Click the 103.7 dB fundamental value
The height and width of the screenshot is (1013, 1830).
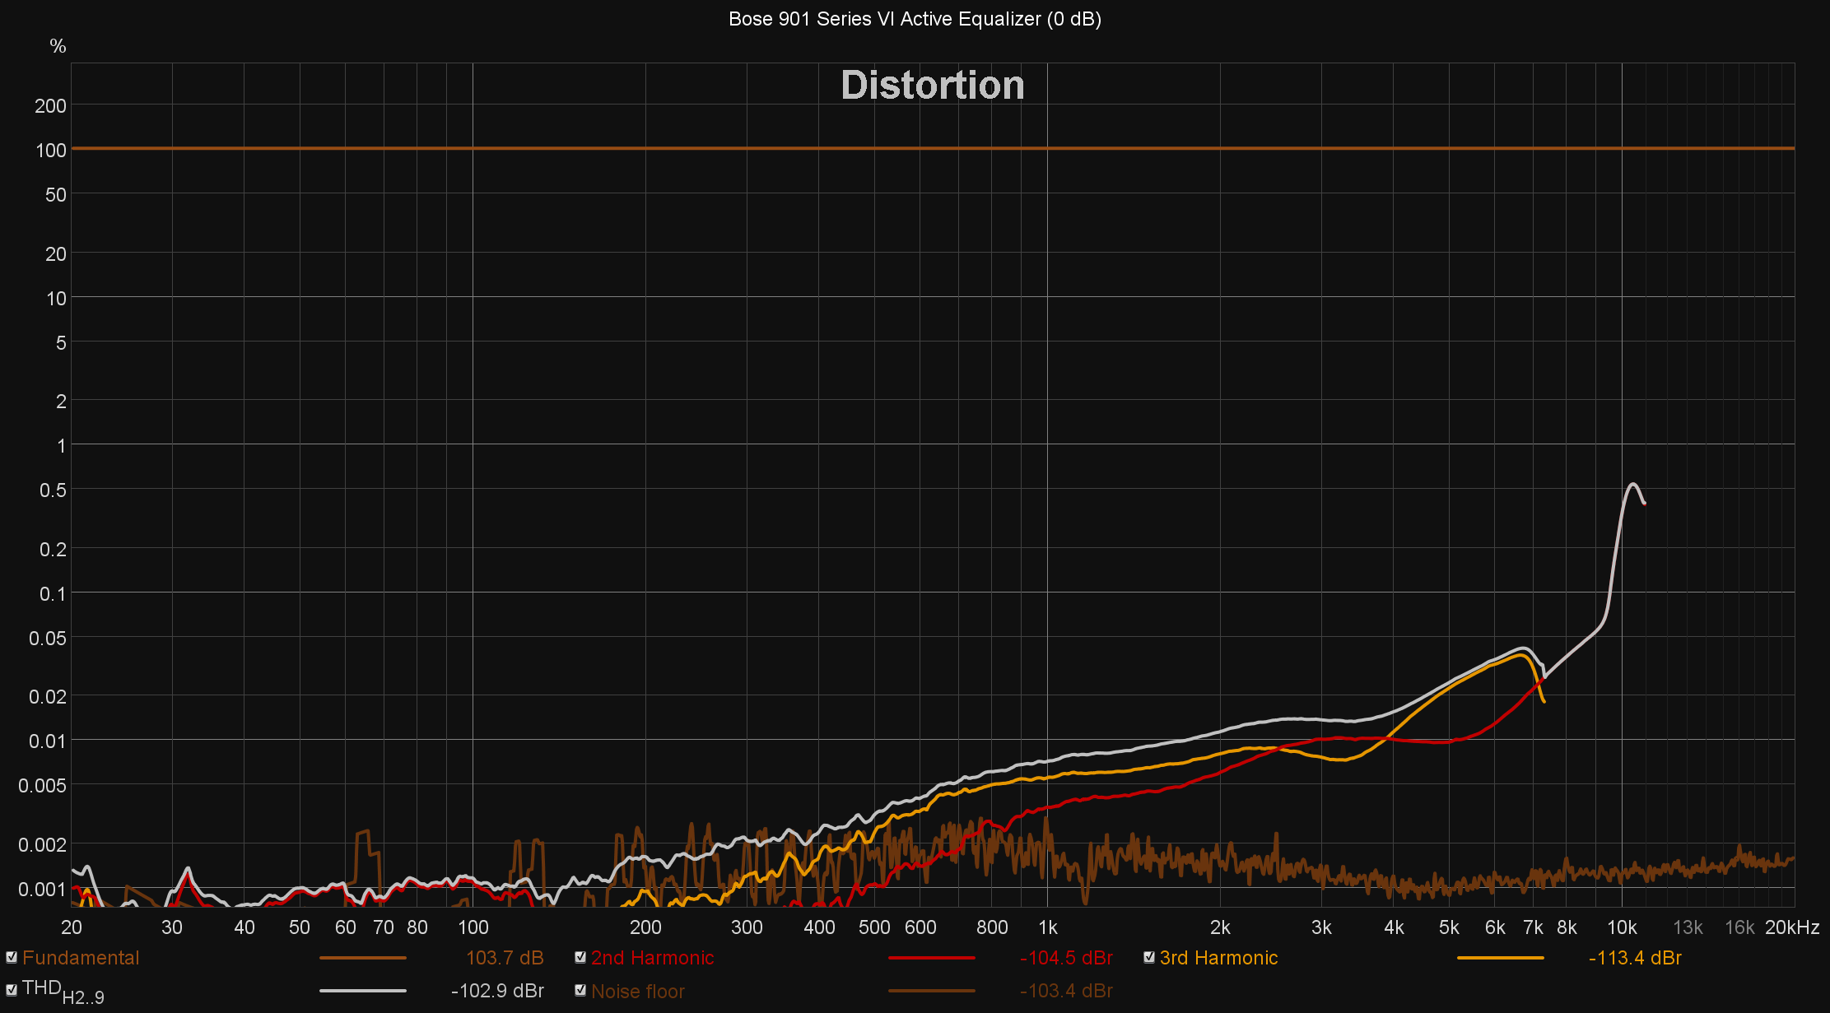tap(505, 958)
